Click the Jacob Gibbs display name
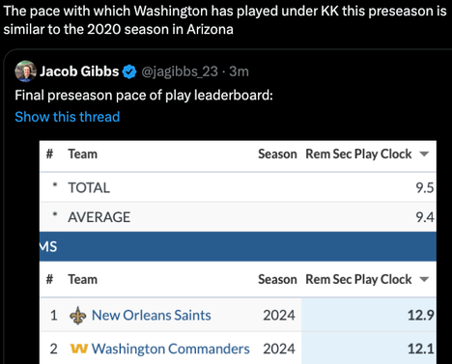The height and width of the screenshot is (364, 452). pos(79,71)
